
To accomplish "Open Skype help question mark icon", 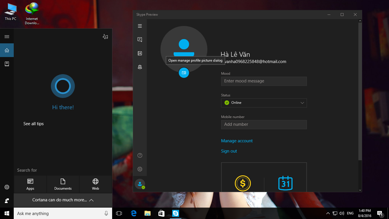I will pos(140,155).
